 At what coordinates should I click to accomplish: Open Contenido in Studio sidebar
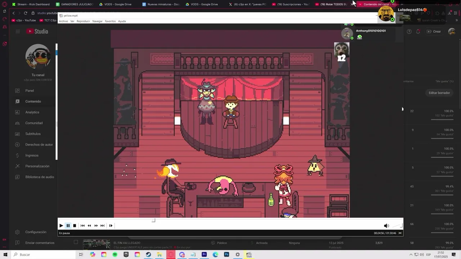[33, 101]
